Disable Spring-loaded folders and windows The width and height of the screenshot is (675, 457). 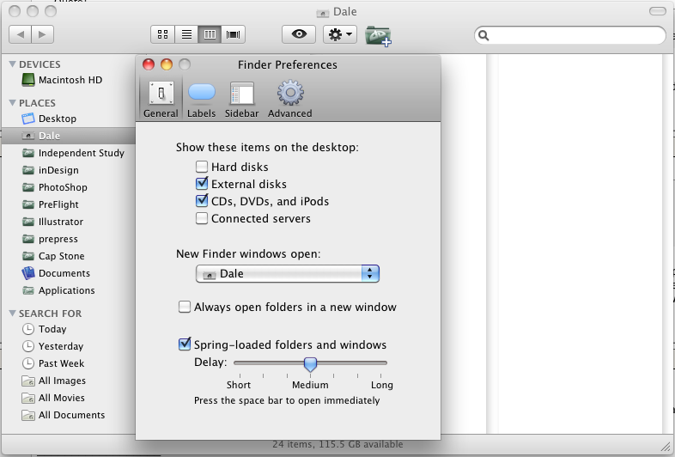[x=185, y=344]
